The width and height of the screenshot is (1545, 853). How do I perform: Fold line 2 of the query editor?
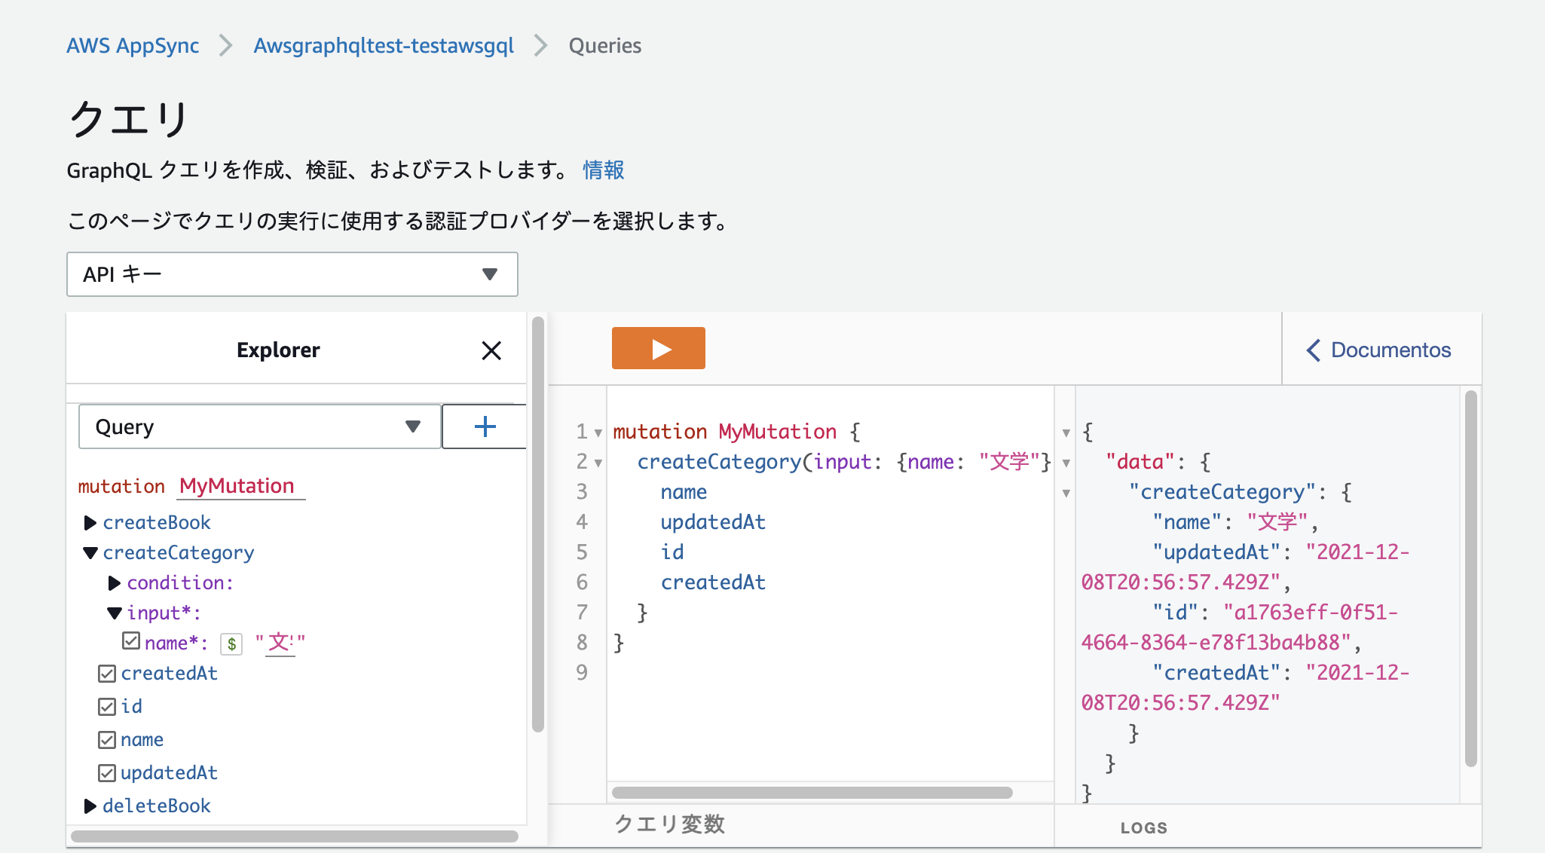pyautogui.click(x=598, y=463)
